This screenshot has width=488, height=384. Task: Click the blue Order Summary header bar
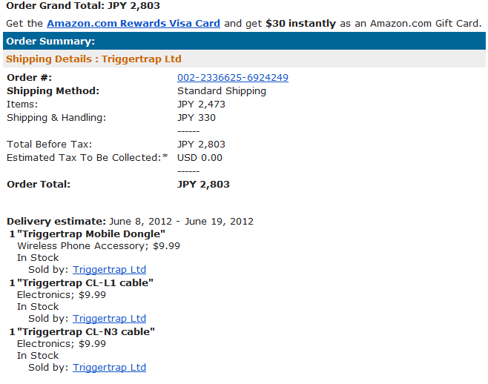244,42
